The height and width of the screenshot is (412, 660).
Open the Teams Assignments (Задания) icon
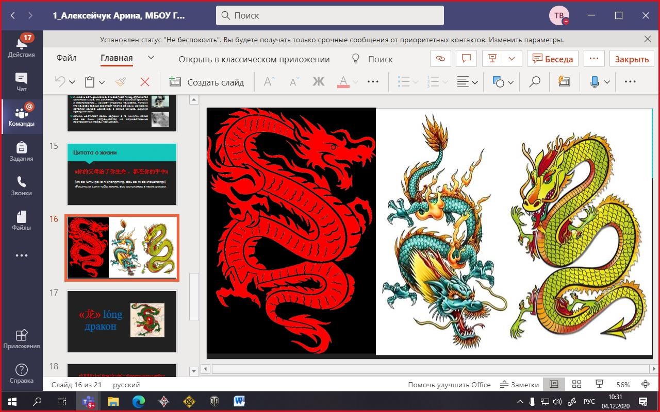(21, 151)
